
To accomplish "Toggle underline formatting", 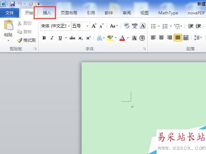I will tap(60, 38).
